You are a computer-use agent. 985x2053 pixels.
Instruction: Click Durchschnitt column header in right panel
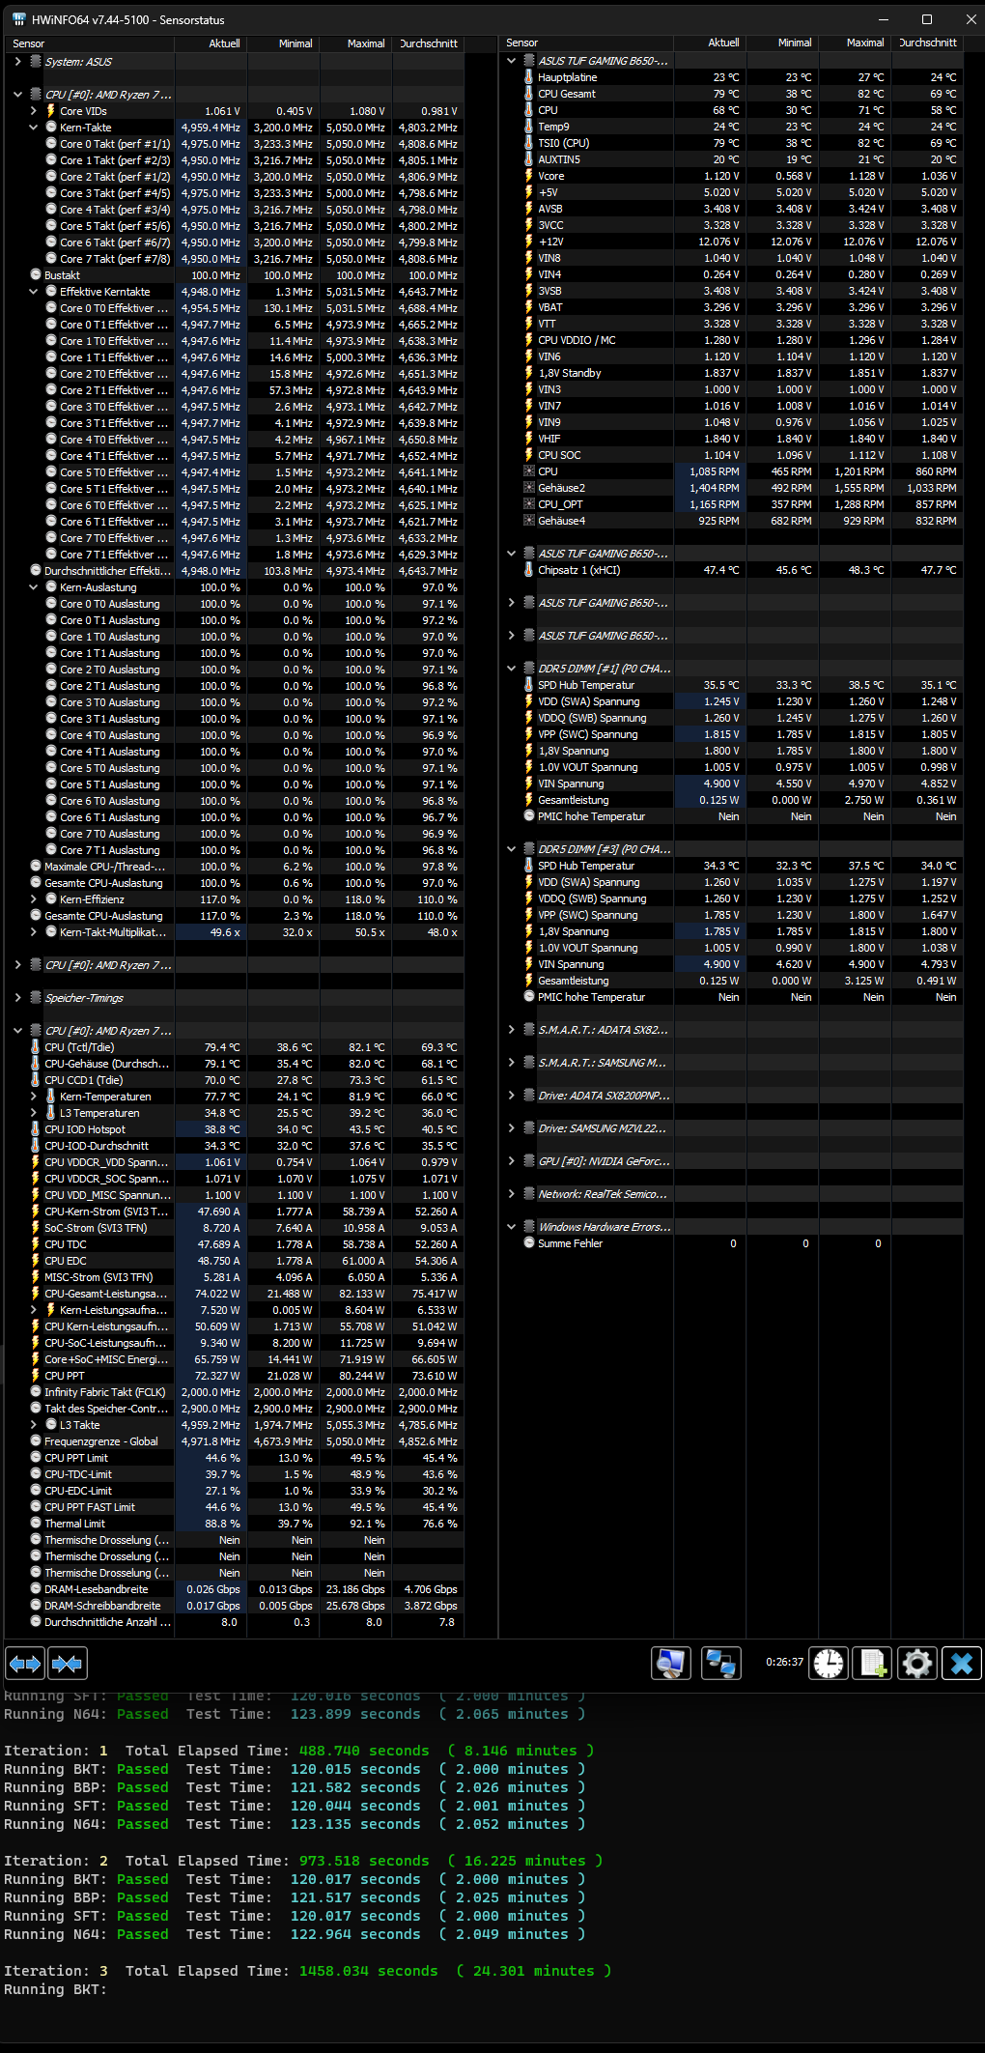(x=926, y=43)
